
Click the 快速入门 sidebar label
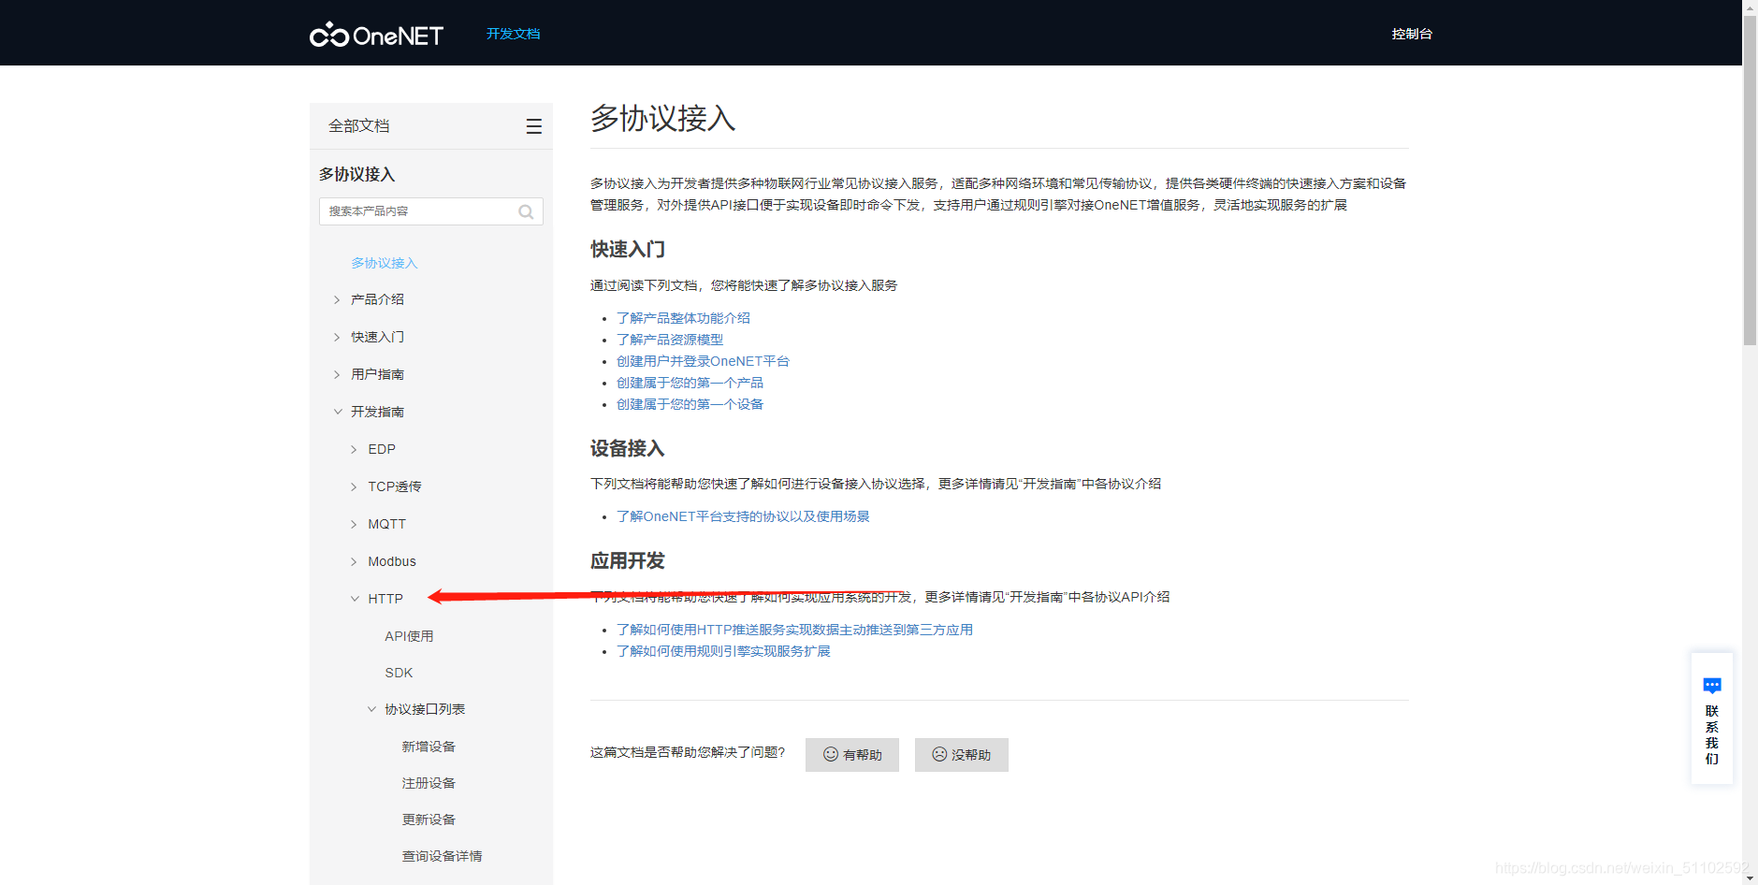[377, 337]
